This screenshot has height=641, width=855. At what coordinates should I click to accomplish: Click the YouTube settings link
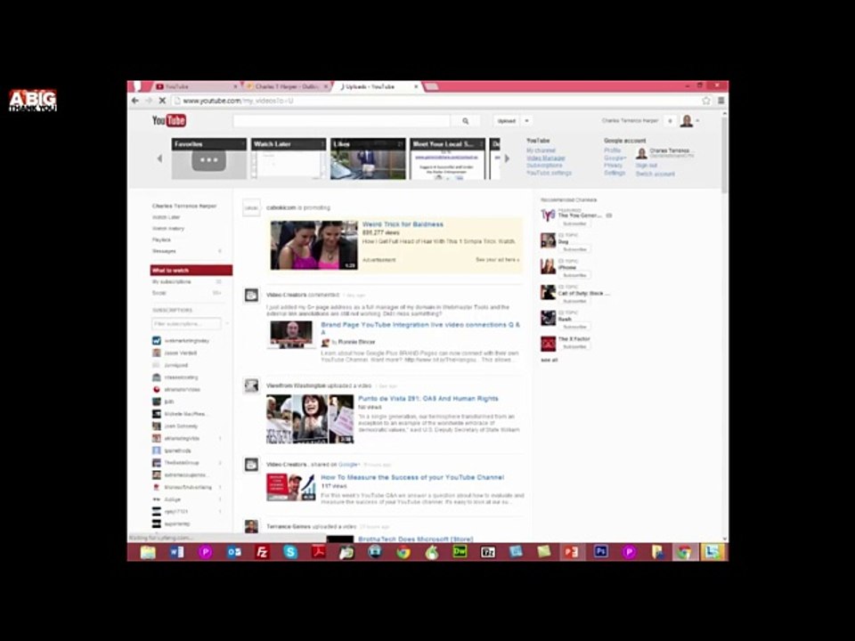[550, 173]
